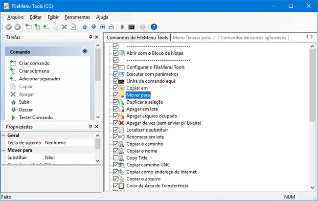Image resolution: width=318 pixels, height=201 pixels.
Task: Click the Delete X toolbar icon
Action: coord(64,27)
